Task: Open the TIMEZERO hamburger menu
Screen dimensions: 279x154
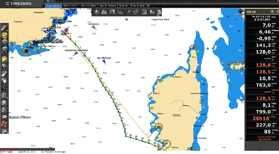Action: 7,4
